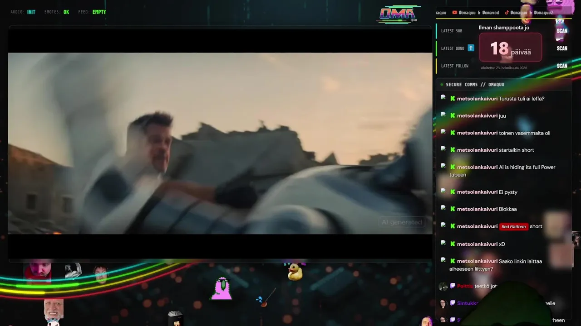This screenshot has width=581, height=326.
Task: Click the @omaquu & @omavod YouTube handle
Action: [479, 13]
